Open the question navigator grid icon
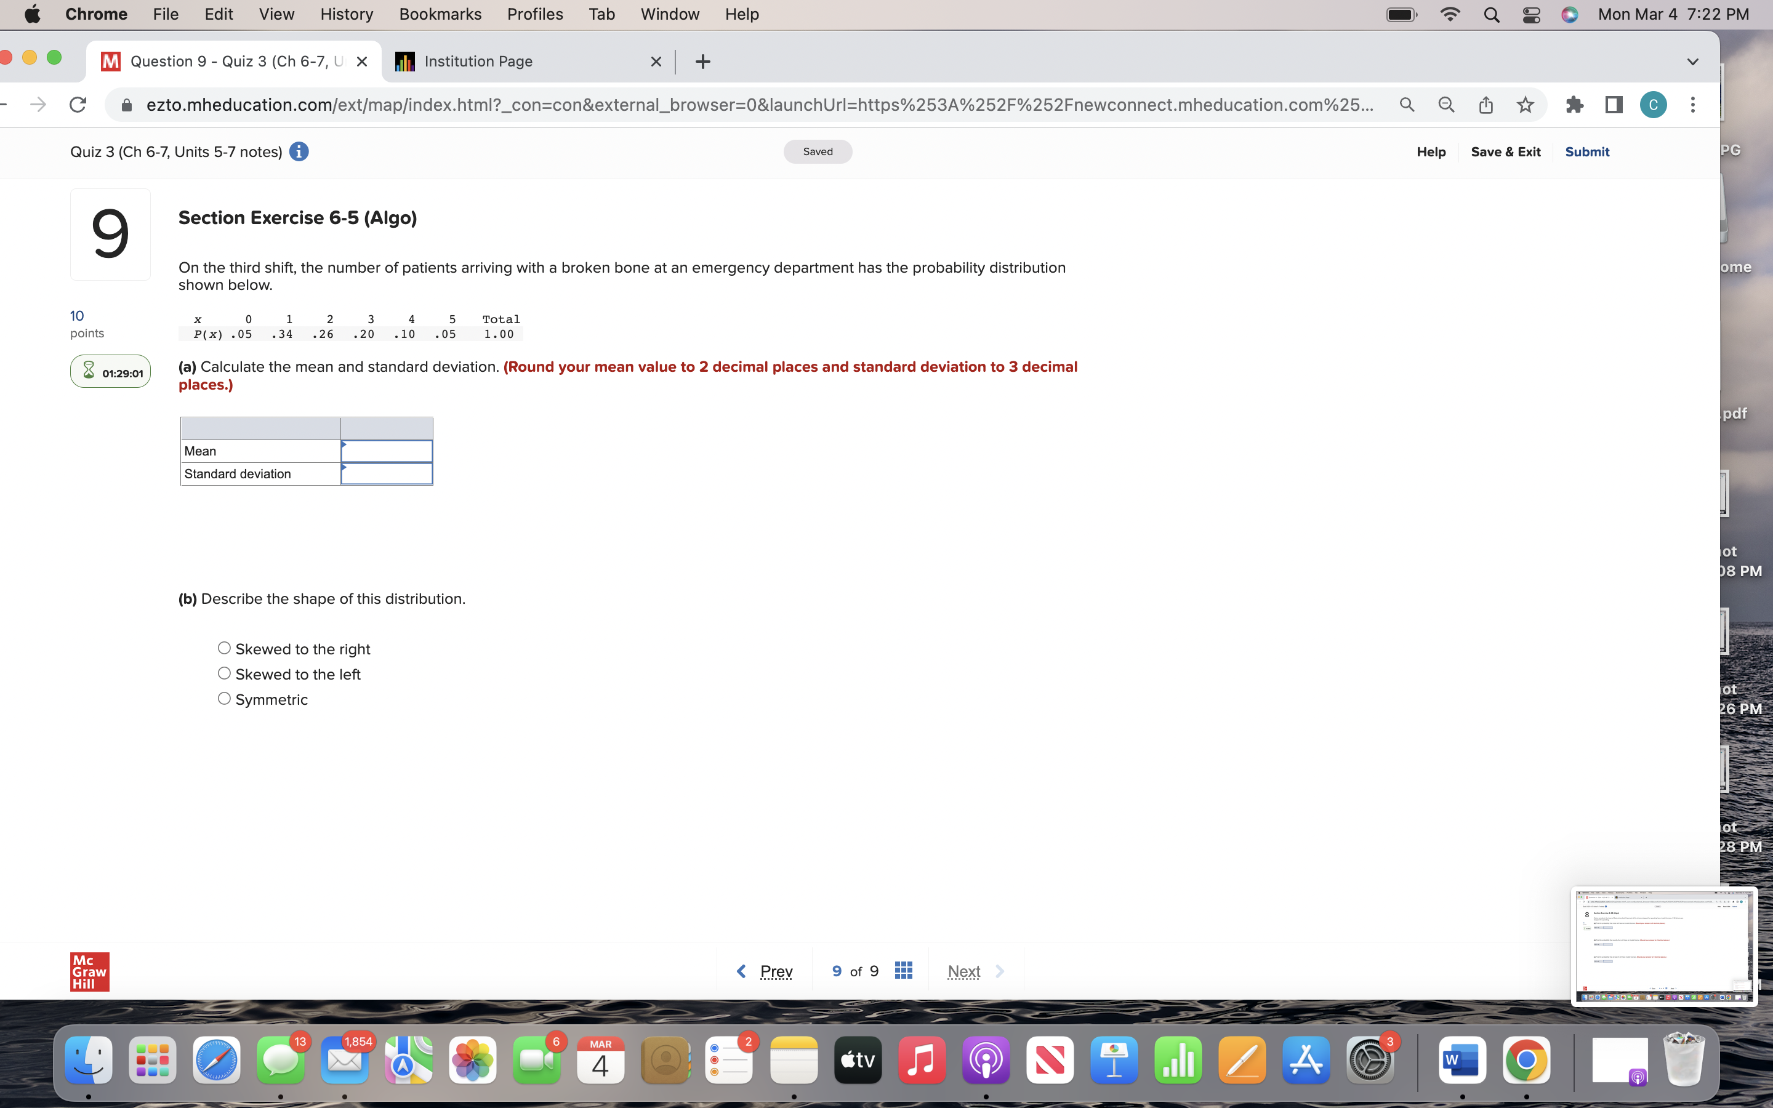This screenshot has width=1773, height=1108. pyautogui.click(x=903, y=969)
